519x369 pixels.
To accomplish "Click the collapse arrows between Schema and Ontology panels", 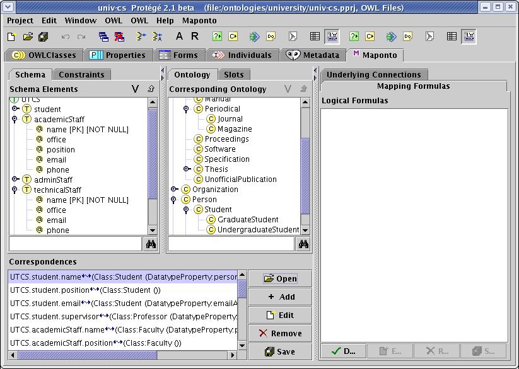I will 163,74.
